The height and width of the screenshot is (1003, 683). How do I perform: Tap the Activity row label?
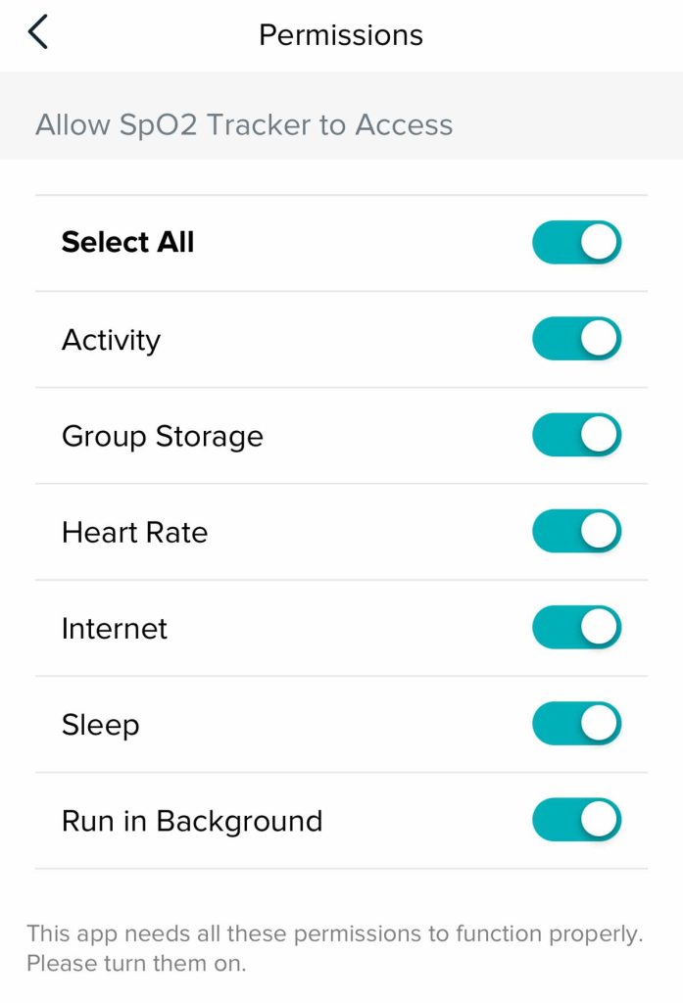[111, 340]
